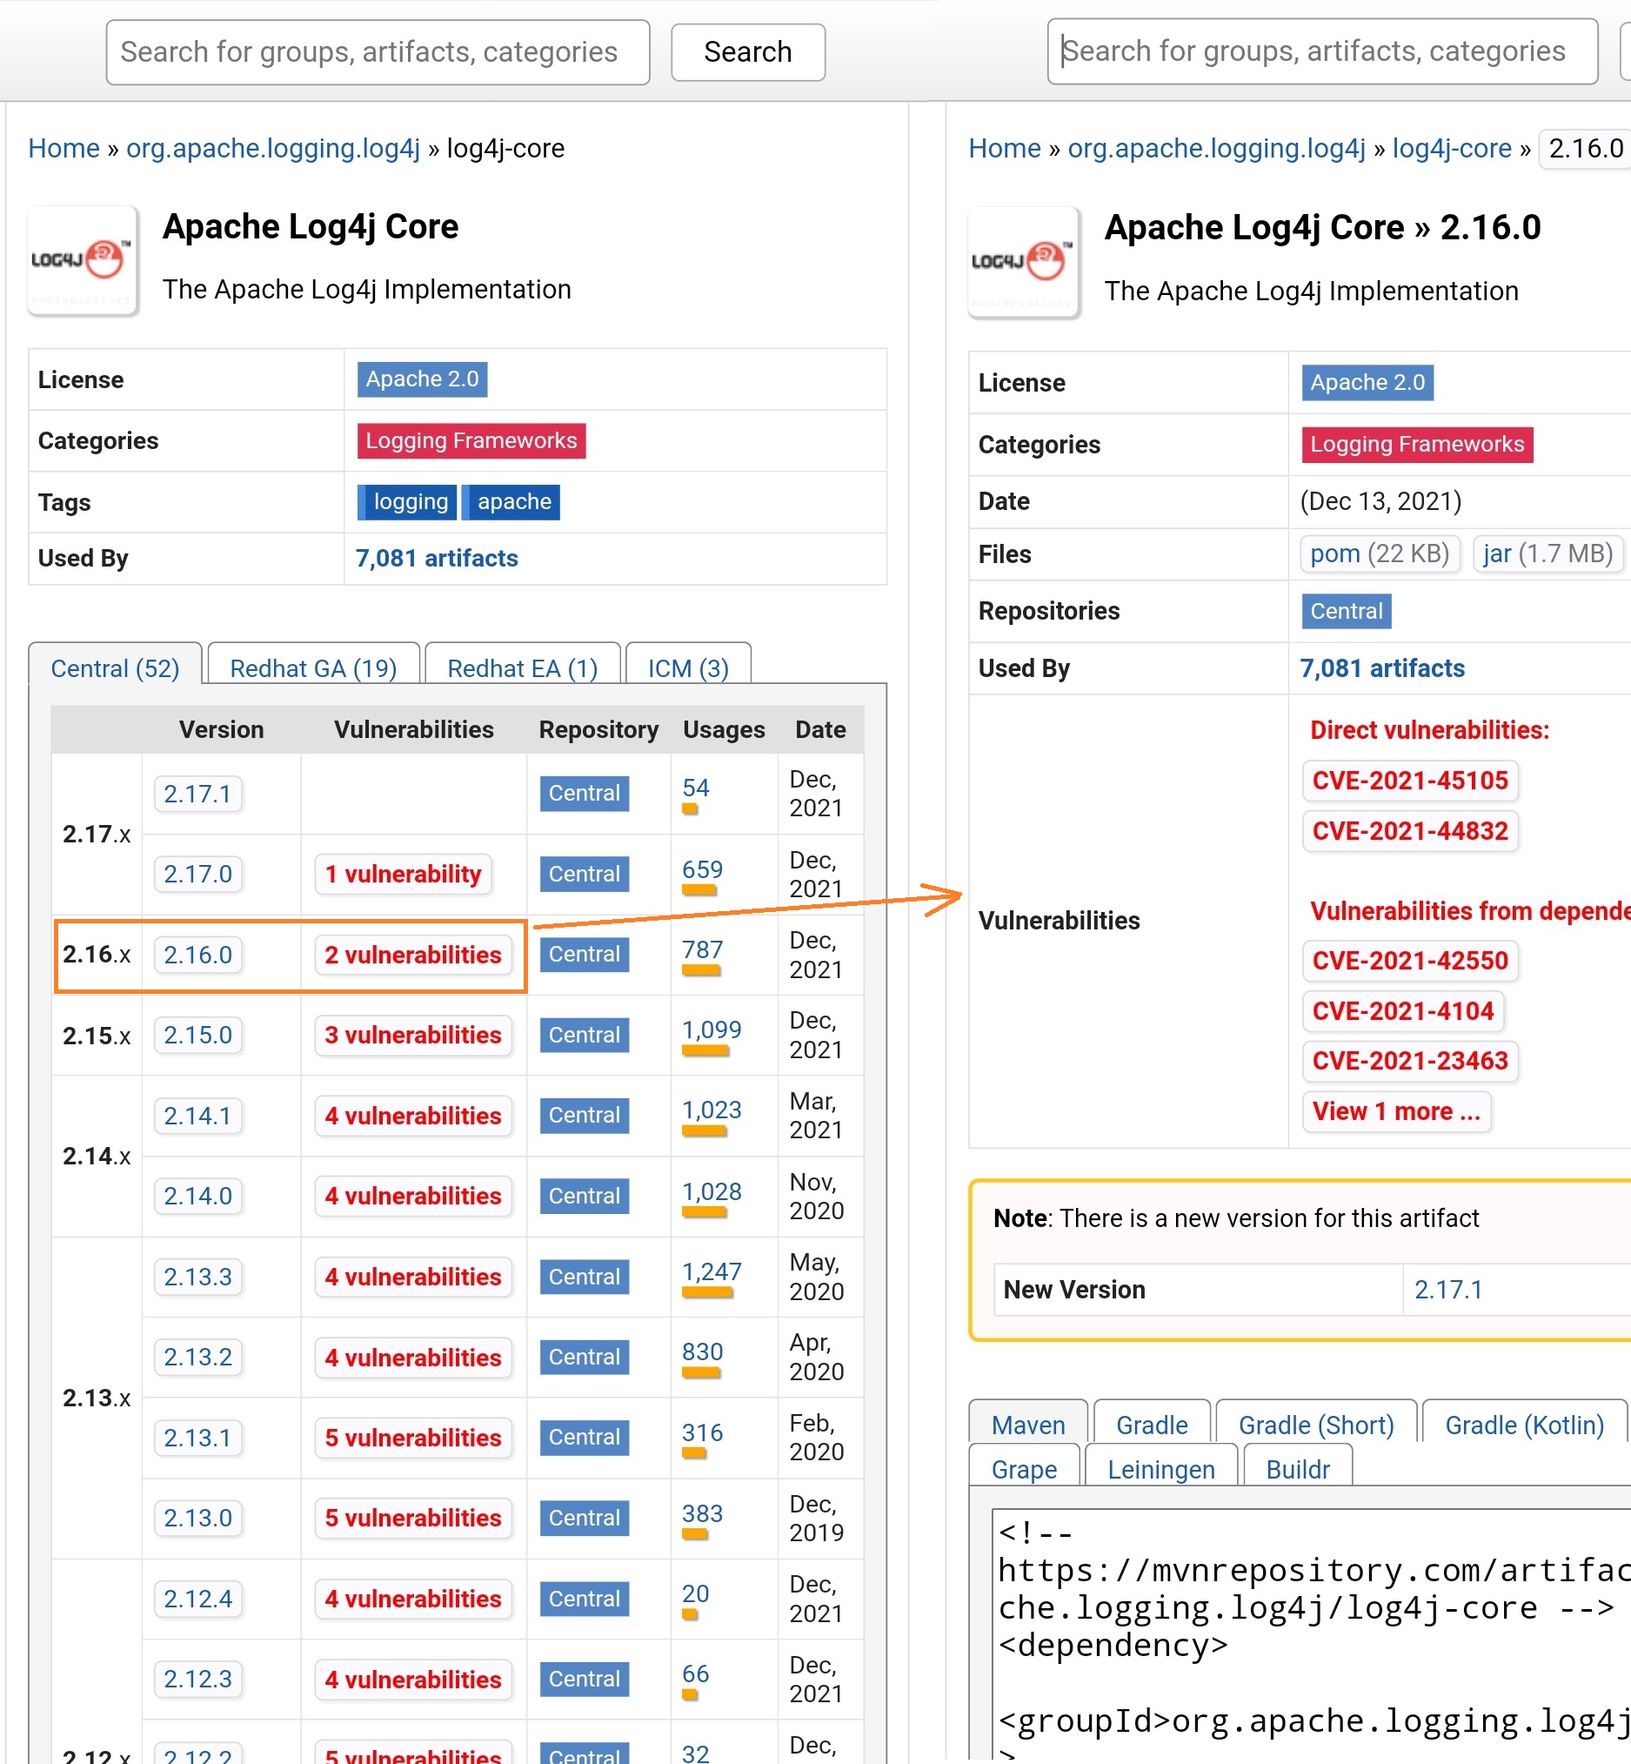Open org.apache.logging.log4j link in left breadcrumb
This screenshot has height=1764, width=1631.
tap(273, 148)
